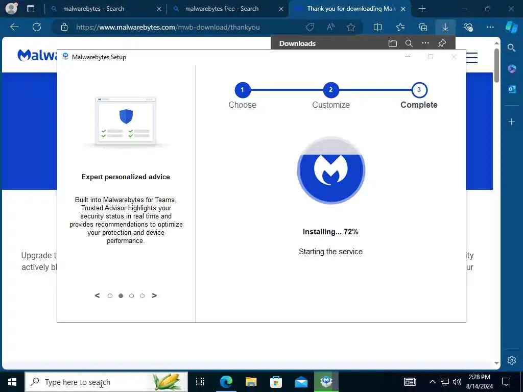Viewport: 523px width, 392px height.
Task: Click step 3 Complete circle
Action: (419, 90)
